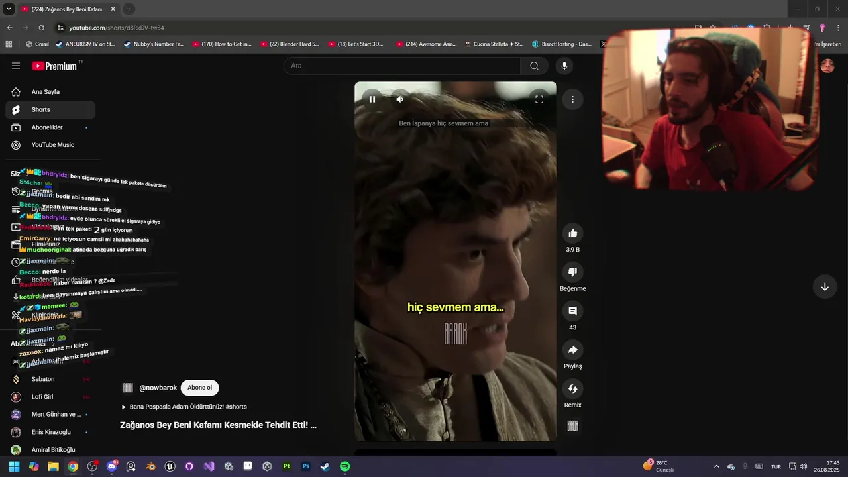Open Spotify from the taskbar
848x477 pixels.
click(x=345, y=466)
